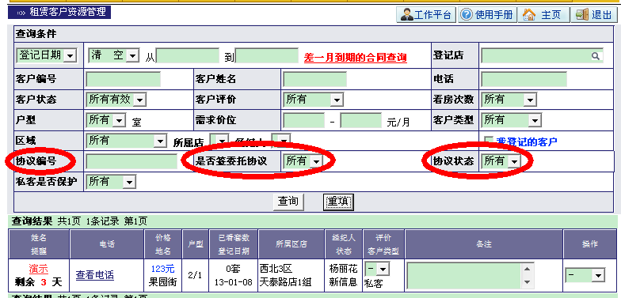This screenshot has width=621, height=298.
Task: Open the 客户类型 dropdown
Action: (511, 120)
